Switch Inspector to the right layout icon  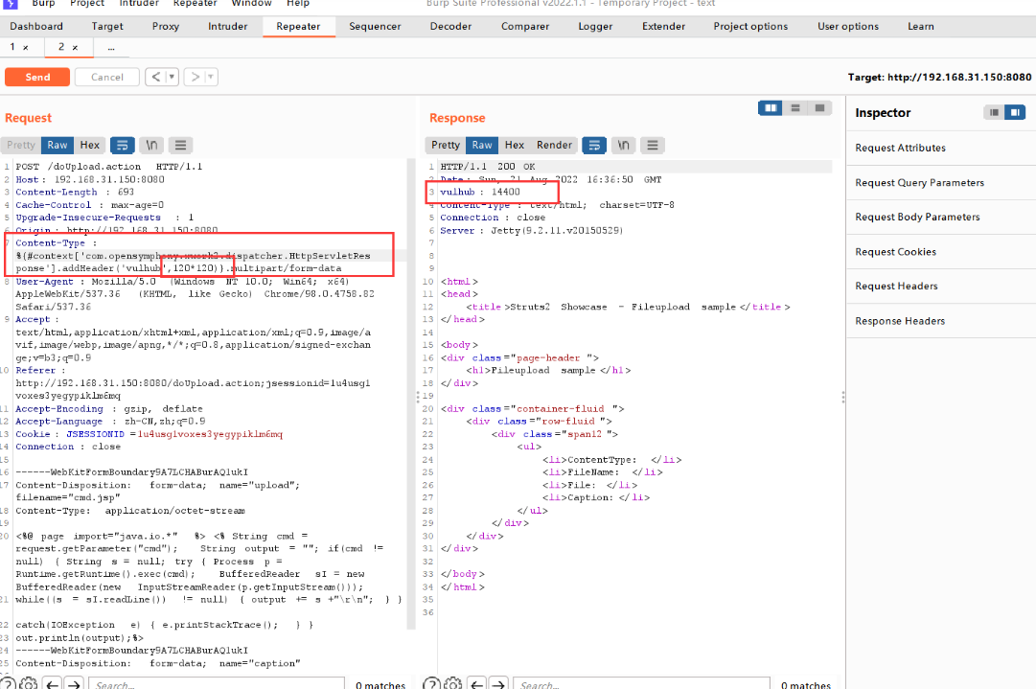point(1015,112)
